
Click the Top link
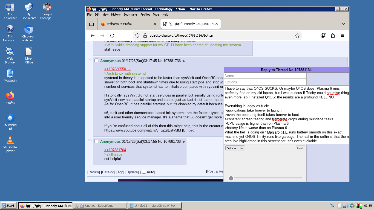coord(120,172)
